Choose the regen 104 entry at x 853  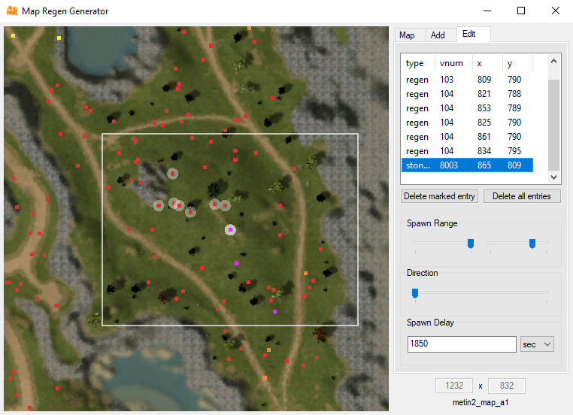[x=466, y=108]
